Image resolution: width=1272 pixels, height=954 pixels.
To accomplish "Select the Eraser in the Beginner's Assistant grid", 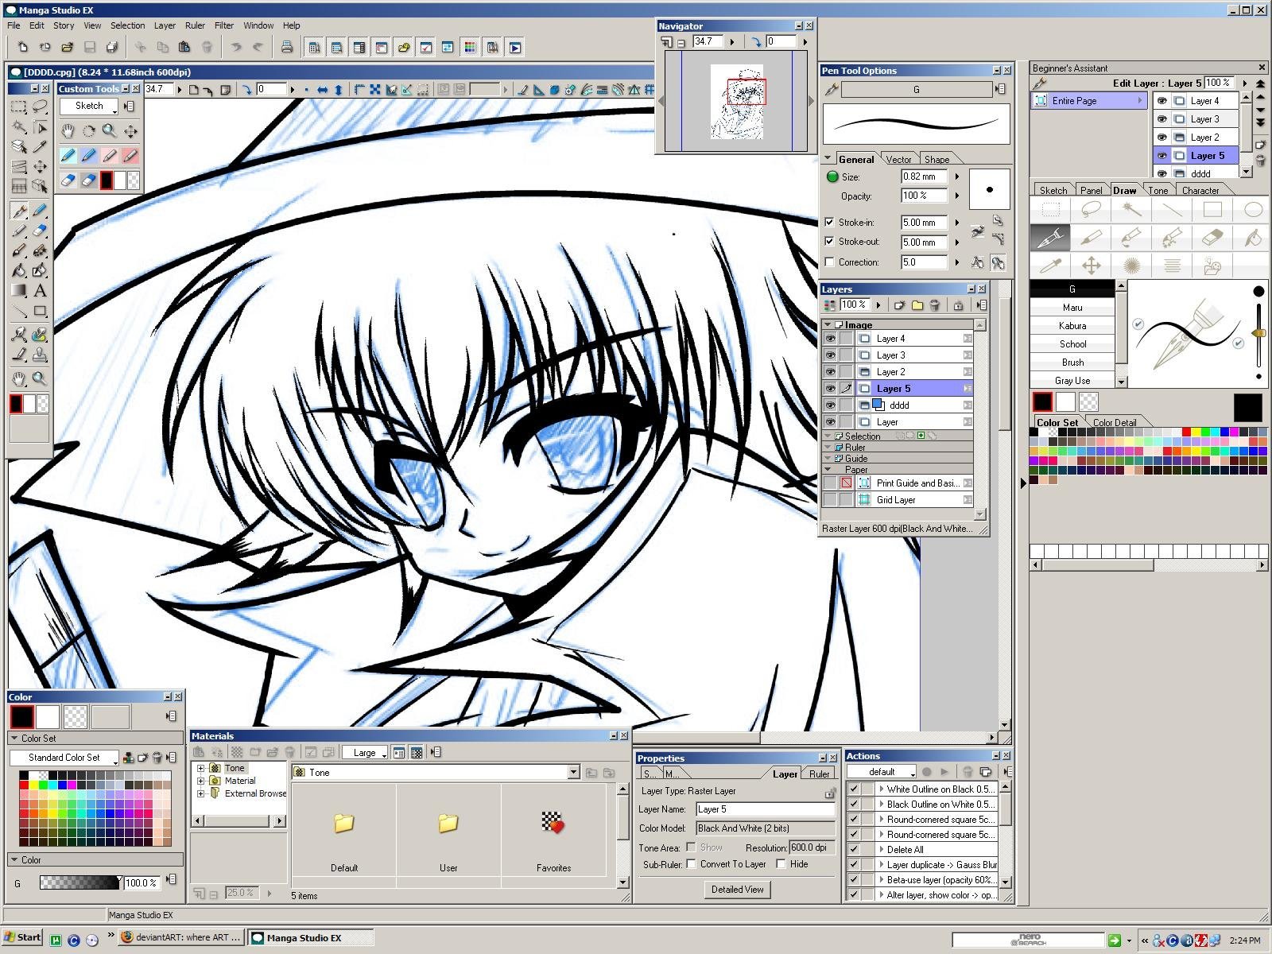I will tap(1212, 237).
